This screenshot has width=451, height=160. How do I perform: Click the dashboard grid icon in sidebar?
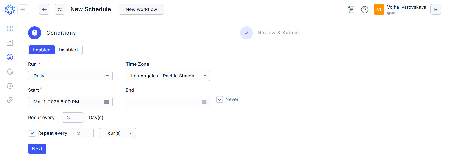(x=10, y=29)
